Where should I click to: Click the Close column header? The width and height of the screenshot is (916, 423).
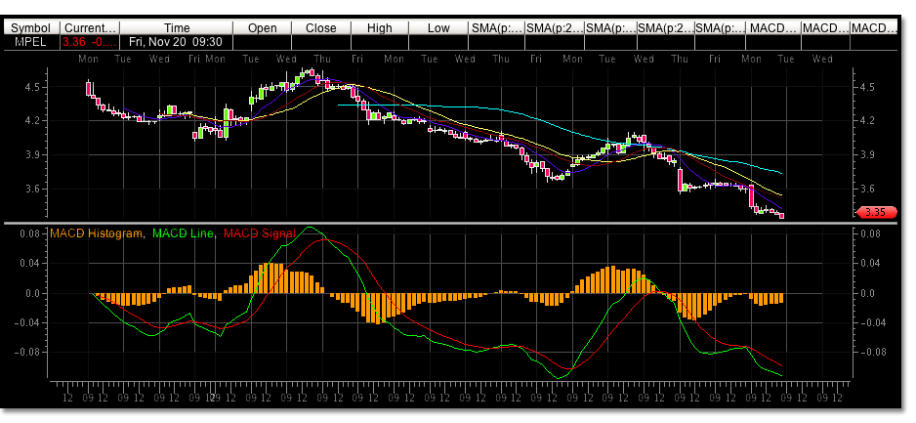(320, 28)
